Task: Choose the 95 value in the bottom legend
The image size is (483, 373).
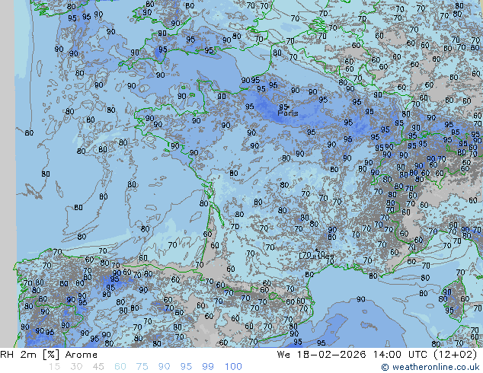Action: point(186,367)
